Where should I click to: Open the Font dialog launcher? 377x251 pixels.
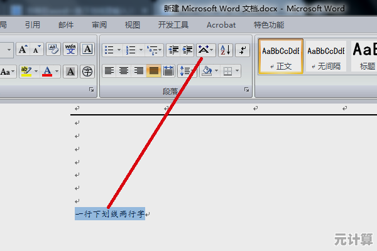click(91, 90)
